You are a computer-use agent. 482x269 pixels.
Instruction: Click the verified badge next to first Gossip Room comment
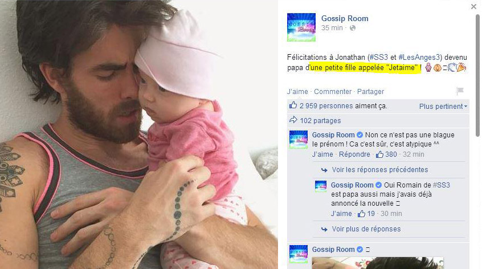[x=360, y=135]
